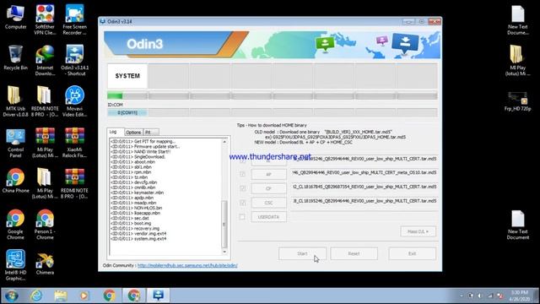Click the green flashing progress bar
540x304 pixels.
coord(115,95)
